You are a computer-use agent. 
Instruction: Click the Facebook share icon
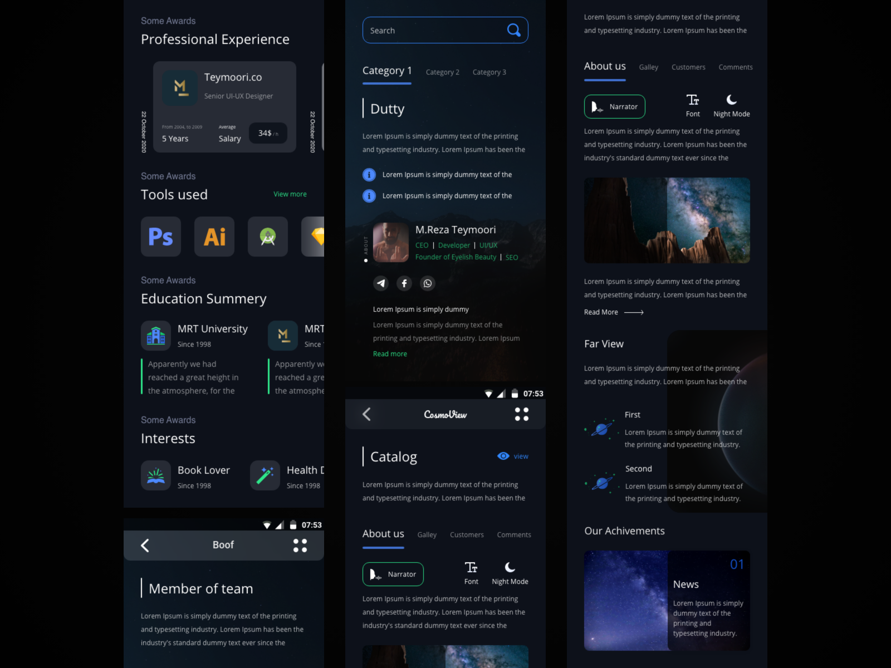click(x=404, y=283)
